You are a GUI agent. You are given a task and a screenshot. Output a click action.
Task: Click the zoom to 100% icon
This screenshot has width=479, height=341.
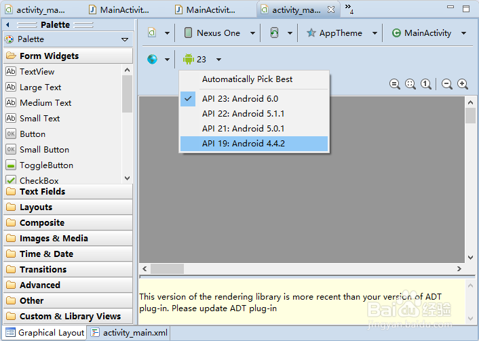pos(426,84)
